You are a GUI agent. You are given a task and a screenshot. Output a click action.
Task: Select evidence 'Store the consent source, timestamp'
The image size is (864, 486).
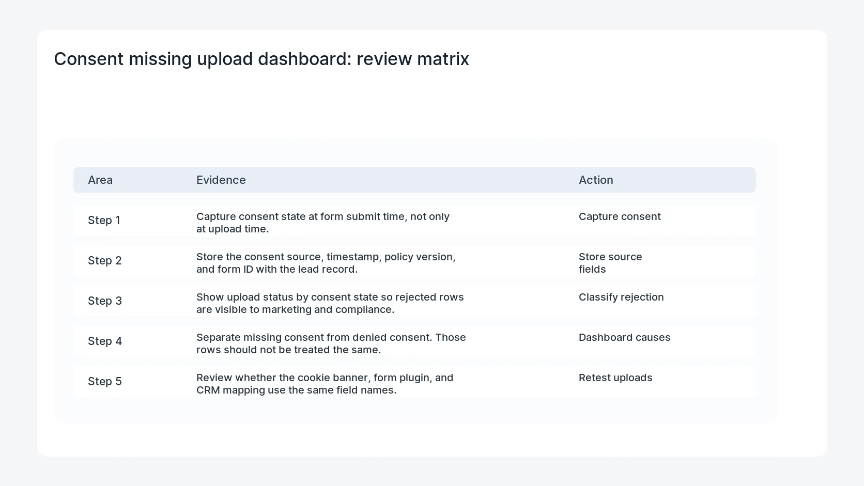[x=326, y=263]
